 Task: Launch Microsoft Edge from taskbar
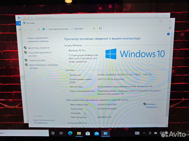coord(70,133)
